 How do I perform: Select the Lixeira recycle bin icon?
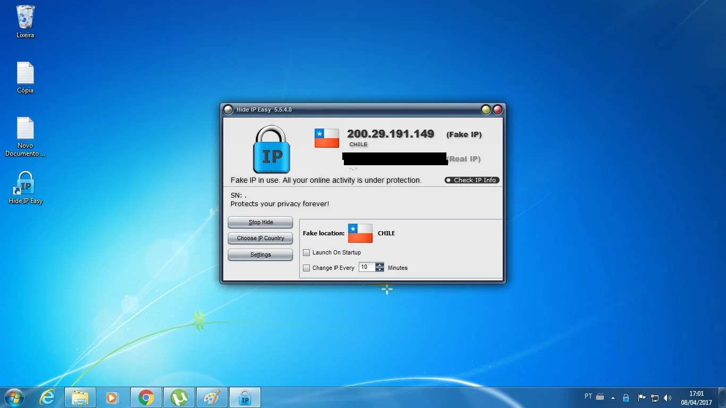pyautogui.click(x=25, y=22)
